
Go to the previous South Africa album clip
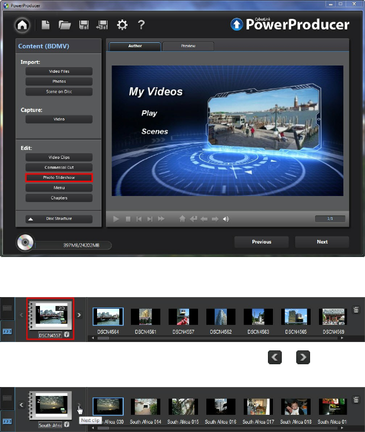pyautogui.click(x=21, y=405)
